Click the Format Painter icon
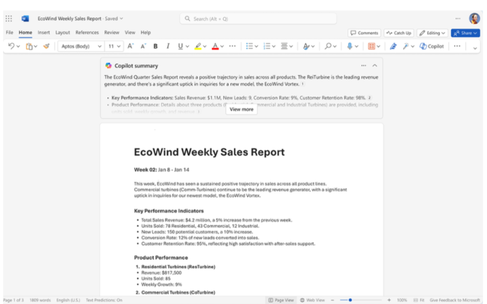Image resolution: width=487 pixels, height=304 pixels. [x=46, y=46]
